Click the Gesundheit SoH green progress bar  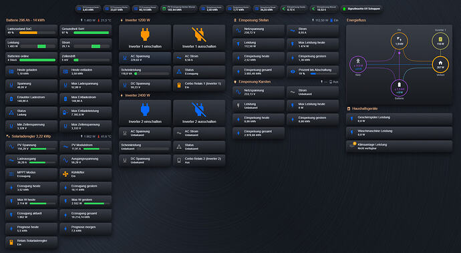point(91,33)
